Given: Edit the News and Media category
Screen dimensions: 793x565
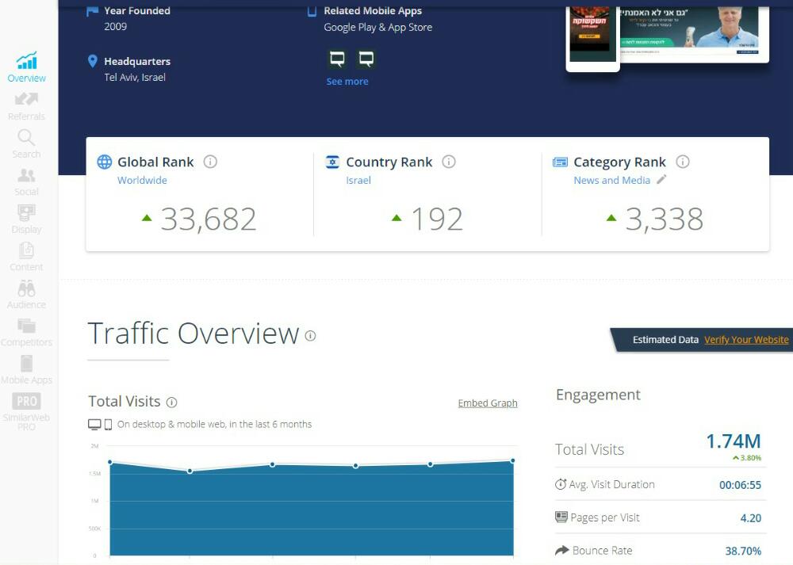Looking at the screenshot, I should tap(661, 180).
